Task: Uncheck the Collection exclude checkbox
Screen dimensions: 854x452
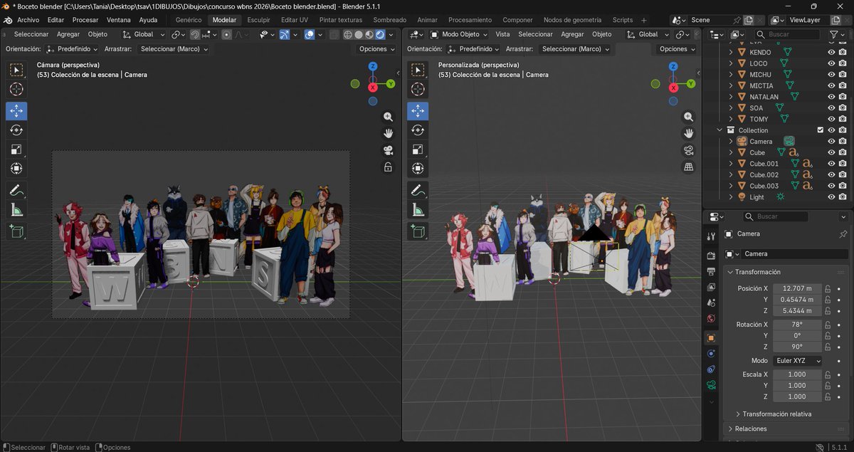Action: [821, 130]
